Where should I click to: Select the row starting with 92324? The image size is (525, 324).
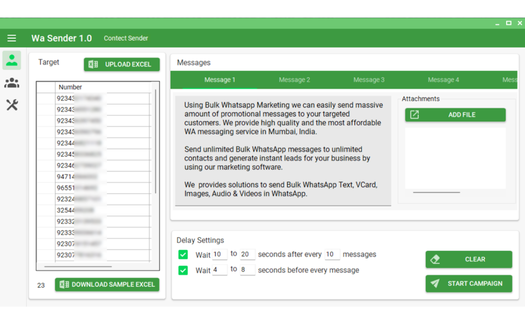point(94,199)
